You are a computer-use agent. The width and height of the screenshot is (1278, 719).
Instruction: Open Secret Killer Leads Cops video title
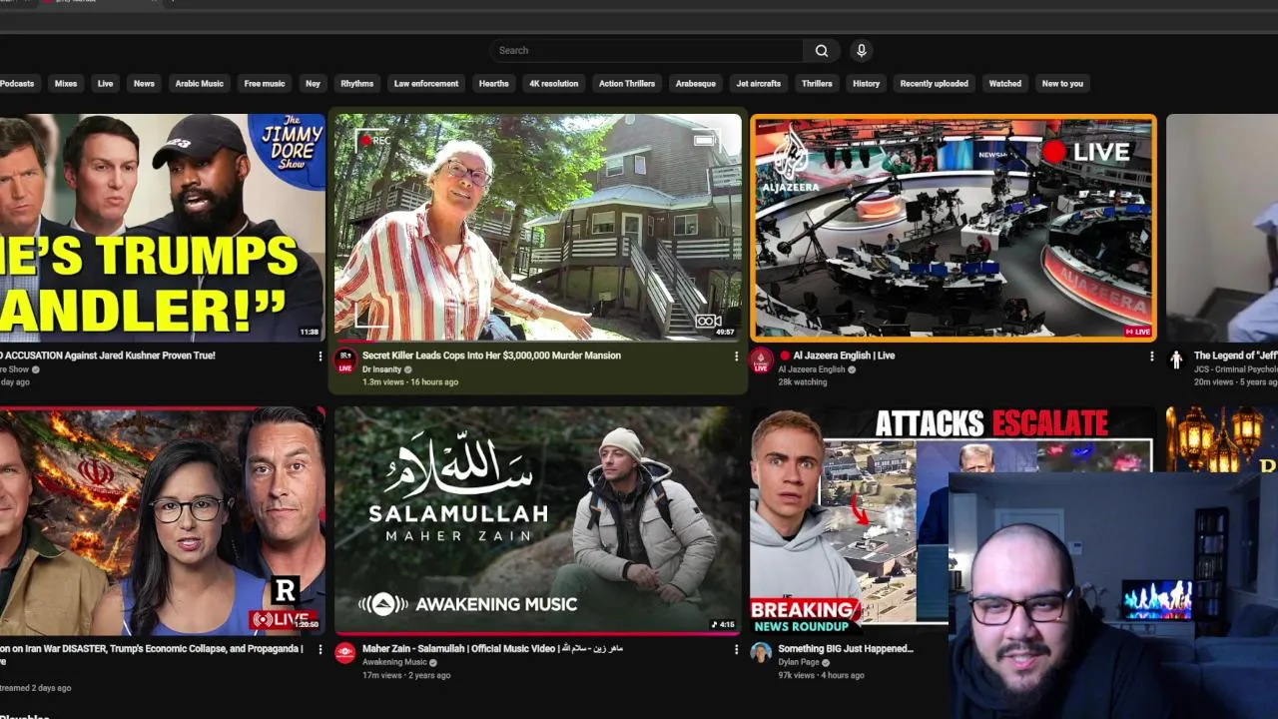point(491,356)
